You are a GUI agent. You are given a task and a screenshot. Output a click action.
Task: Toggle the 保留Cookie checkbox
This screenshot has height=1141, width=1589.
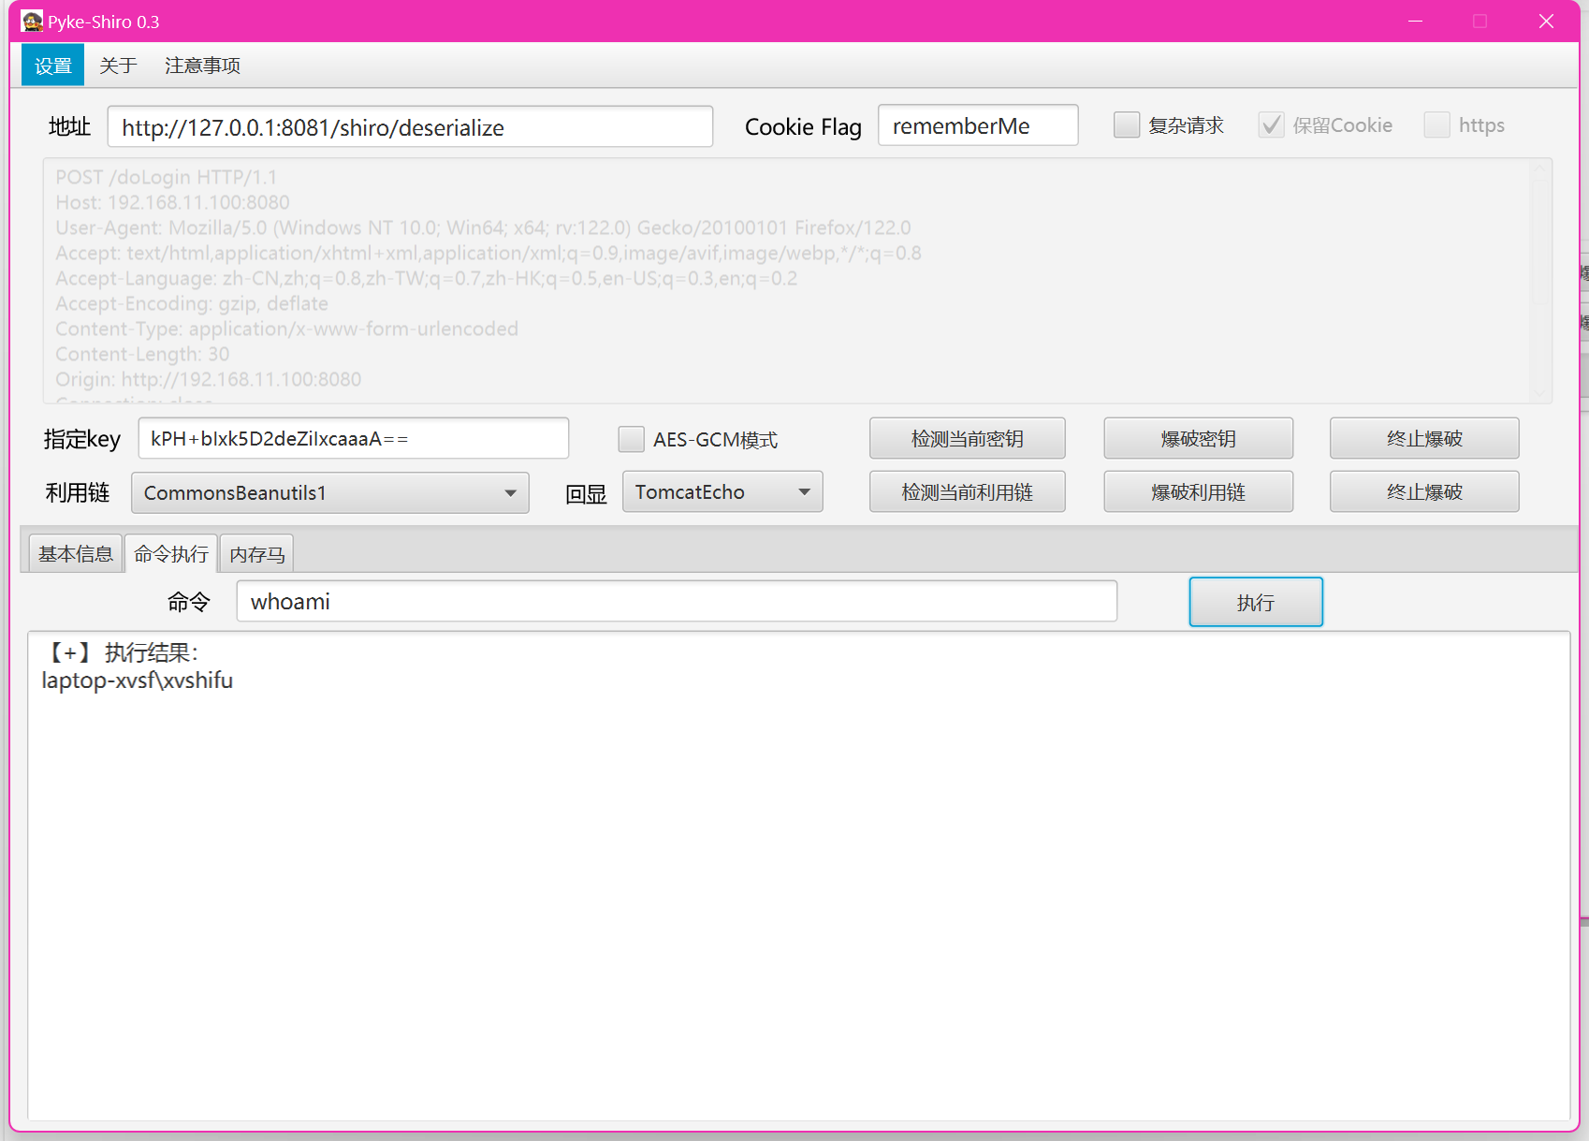(x=1271, y=124)
